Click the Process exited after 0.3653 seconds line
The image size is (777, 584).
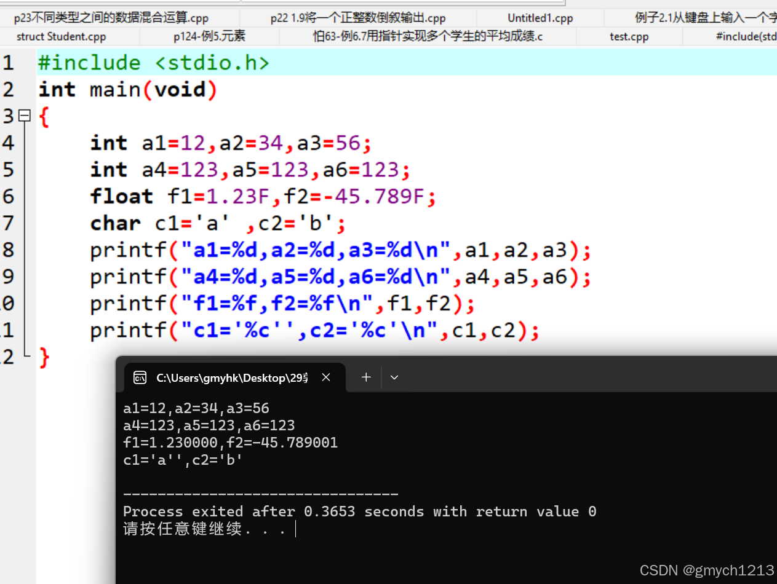click(x=360, y=511)
